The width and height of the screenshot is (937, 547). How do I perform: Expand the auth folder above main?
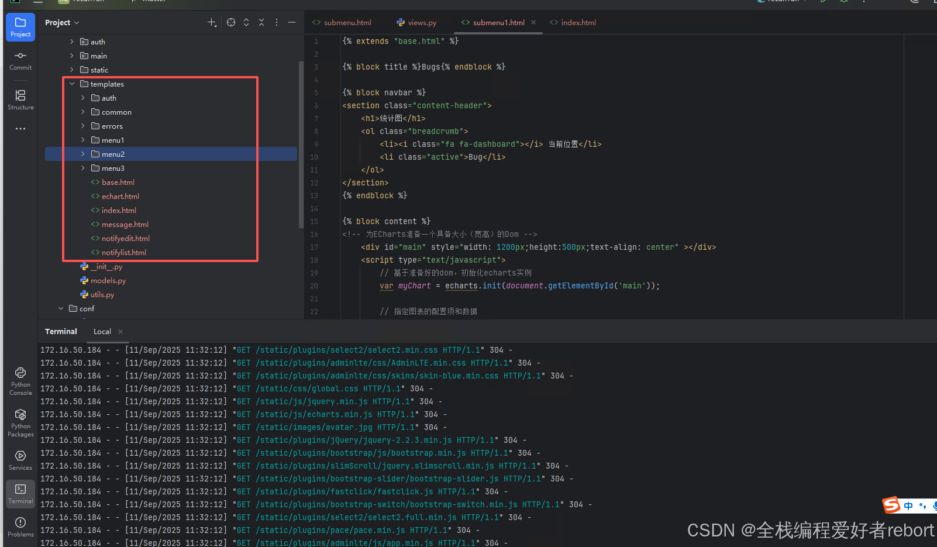tap(73, 42)
